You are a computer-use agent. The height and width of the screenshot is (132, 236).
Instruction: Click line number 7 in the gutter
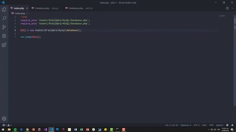[15, 37]
